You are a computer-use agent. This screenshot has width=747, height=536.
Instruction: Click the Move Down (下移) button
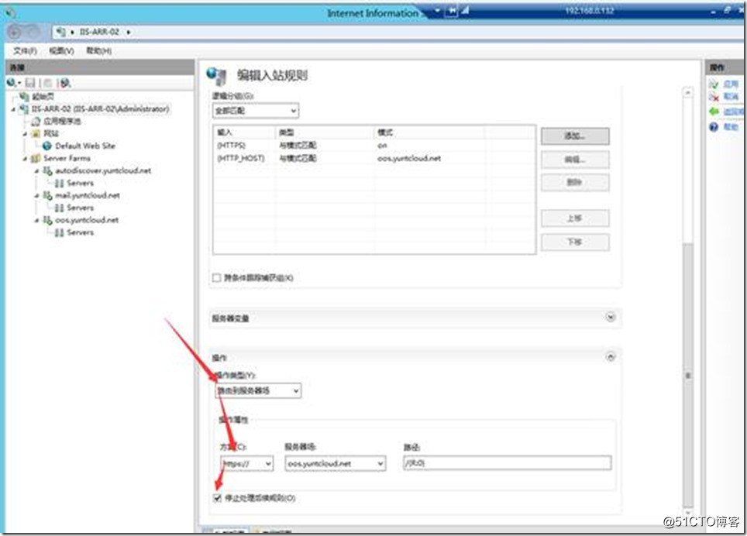click(x=575, y=242)
